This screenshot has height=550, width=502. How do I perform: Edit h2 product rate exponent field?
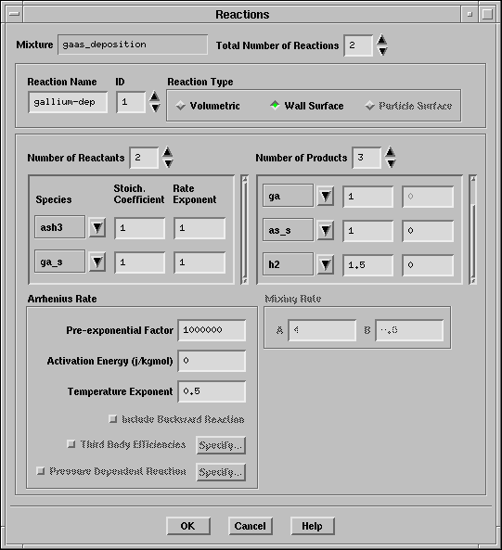pyautogui.click(x=428, y=265)
